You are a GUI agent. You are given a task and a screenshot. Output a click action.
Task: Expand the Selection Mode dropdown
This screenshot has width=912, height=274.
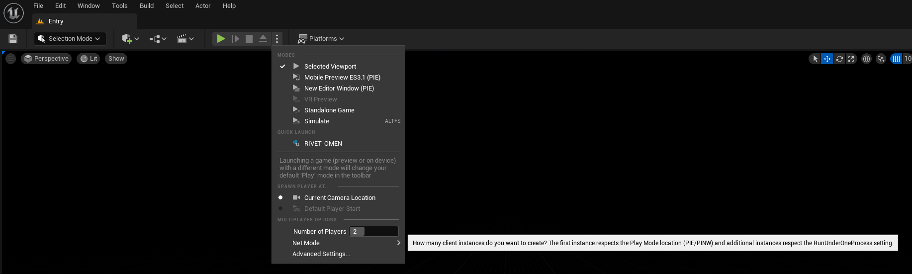pos(70,39)
